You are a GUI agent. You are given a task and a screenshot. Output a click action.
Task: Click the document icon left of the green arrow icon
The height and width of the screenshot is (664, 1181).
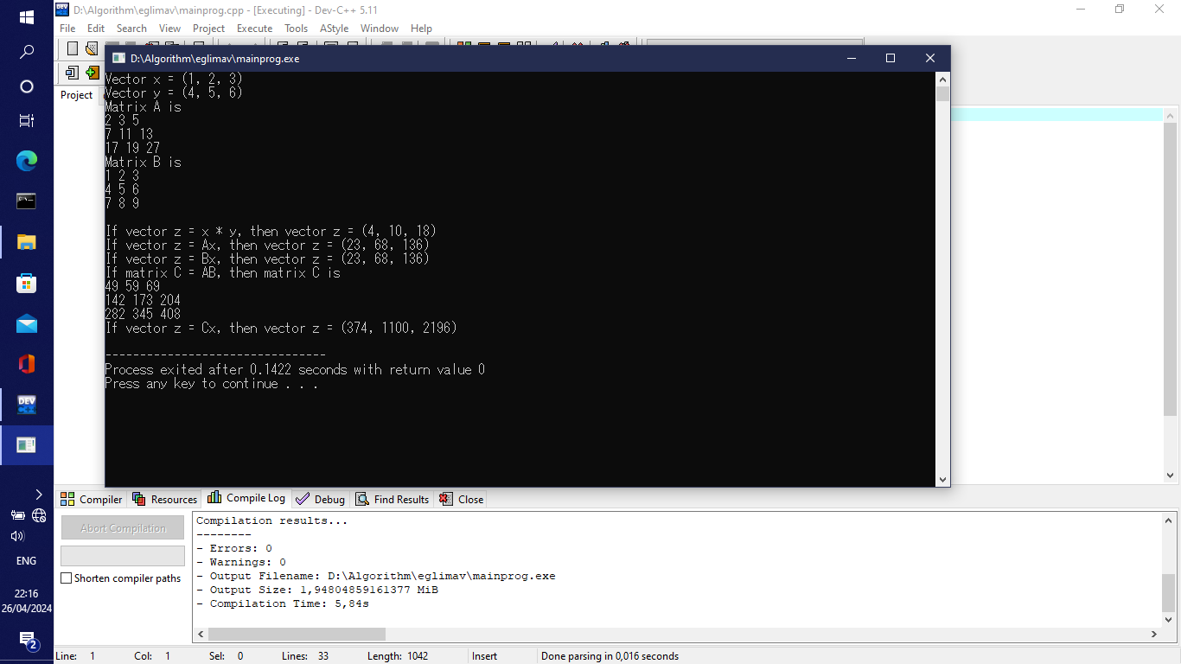click(72, 73)
